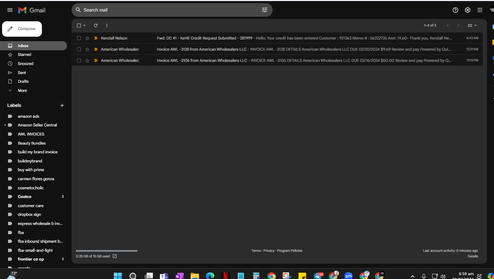This screenshot has height=279, width=494.
Task: Create new label with plus icon
Action: point(62,105)
